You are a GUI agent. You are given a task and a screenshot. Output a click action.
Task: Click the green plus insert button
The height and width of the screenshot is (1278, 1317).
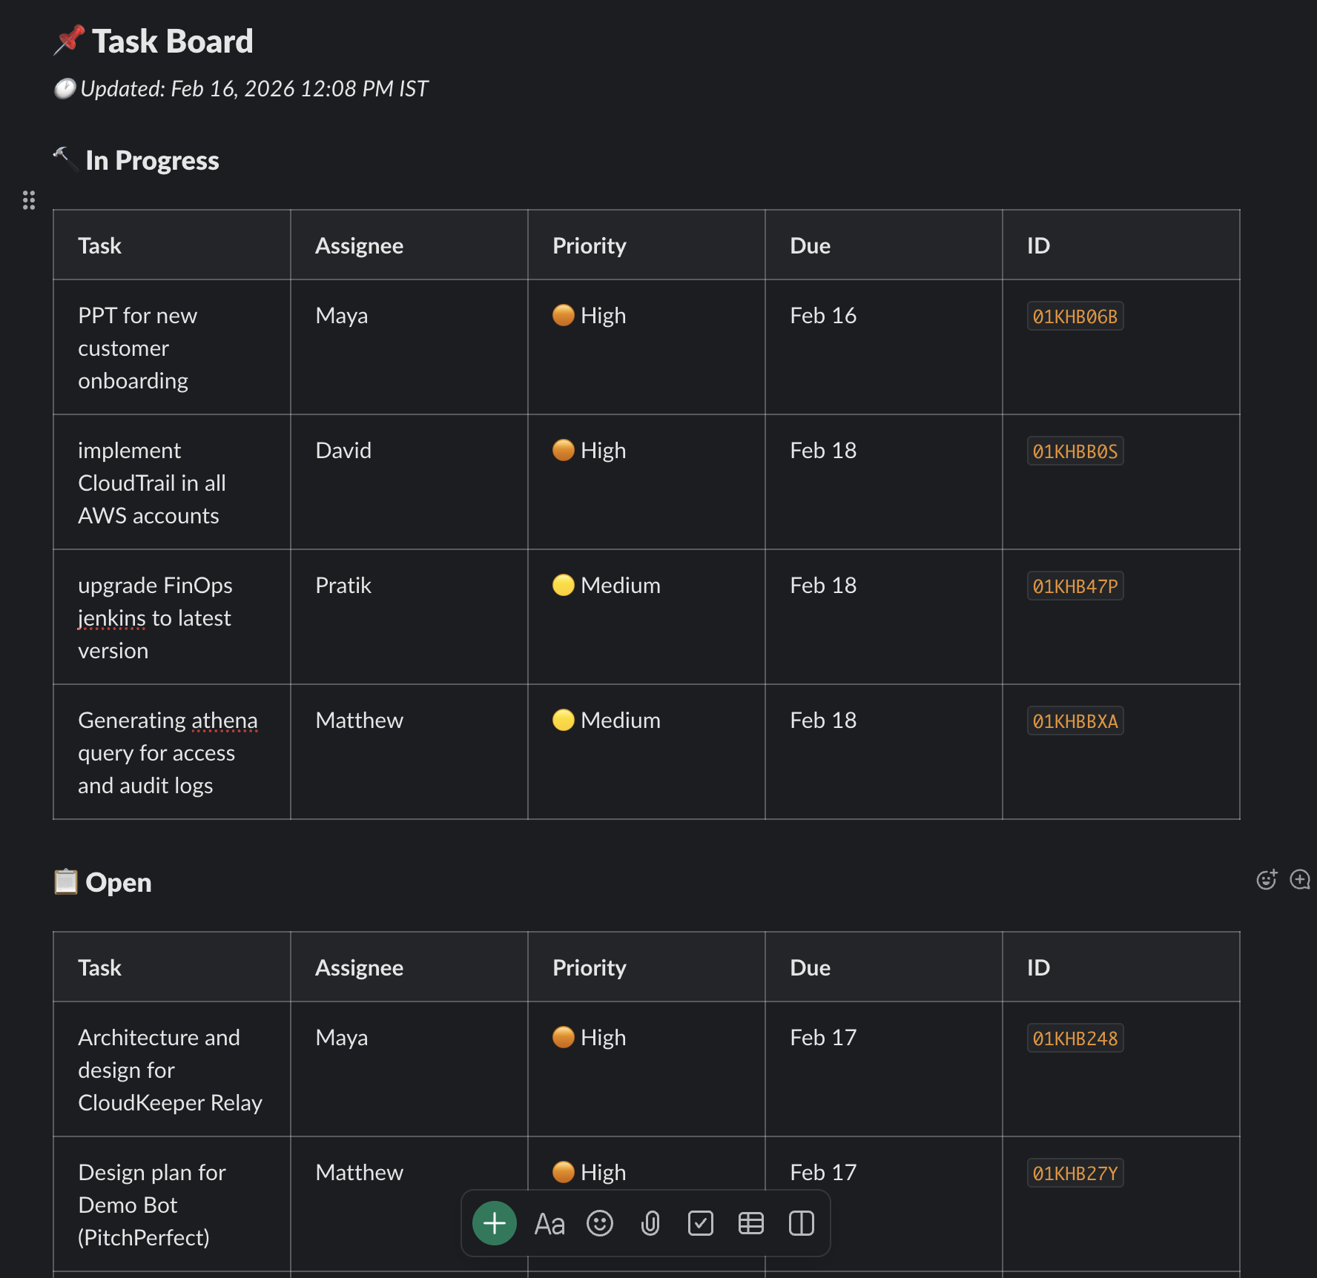(493, 1223)
